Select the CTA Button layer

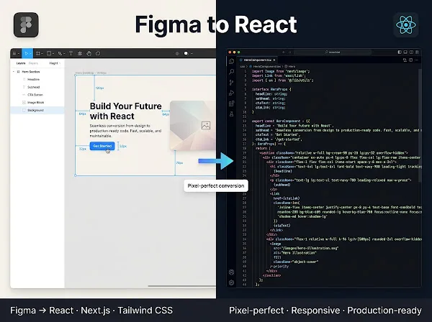tap(37, 95)
